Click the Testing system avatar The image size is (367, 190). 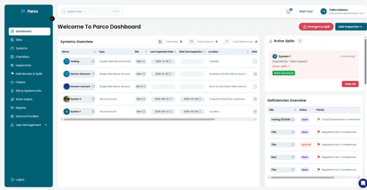click(x=67, y=61)
